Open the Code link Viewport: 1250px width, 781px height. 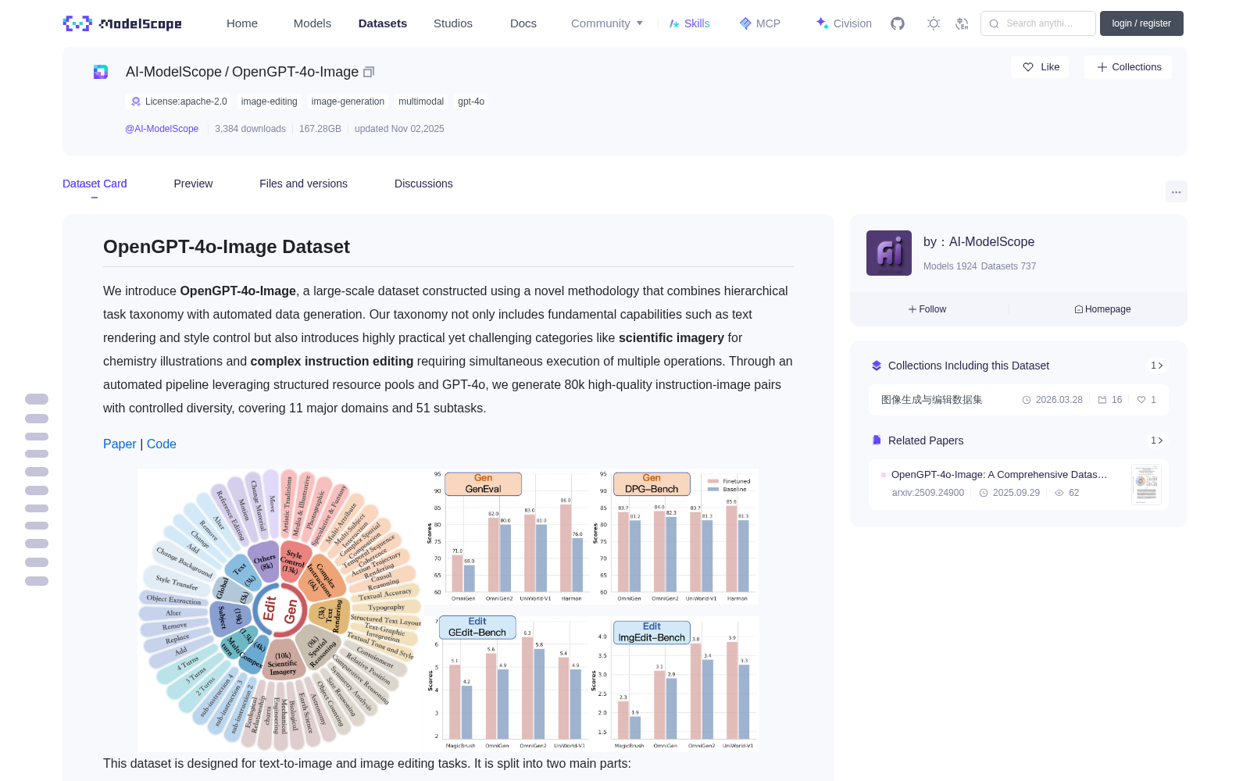[162, 444]
